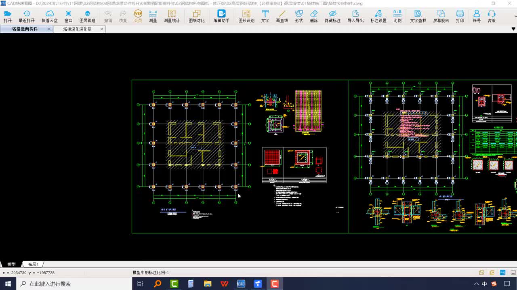Open the 账号 account icon
Image resolution: width=517 pixels, height=290 pixels.
(477, 16)
